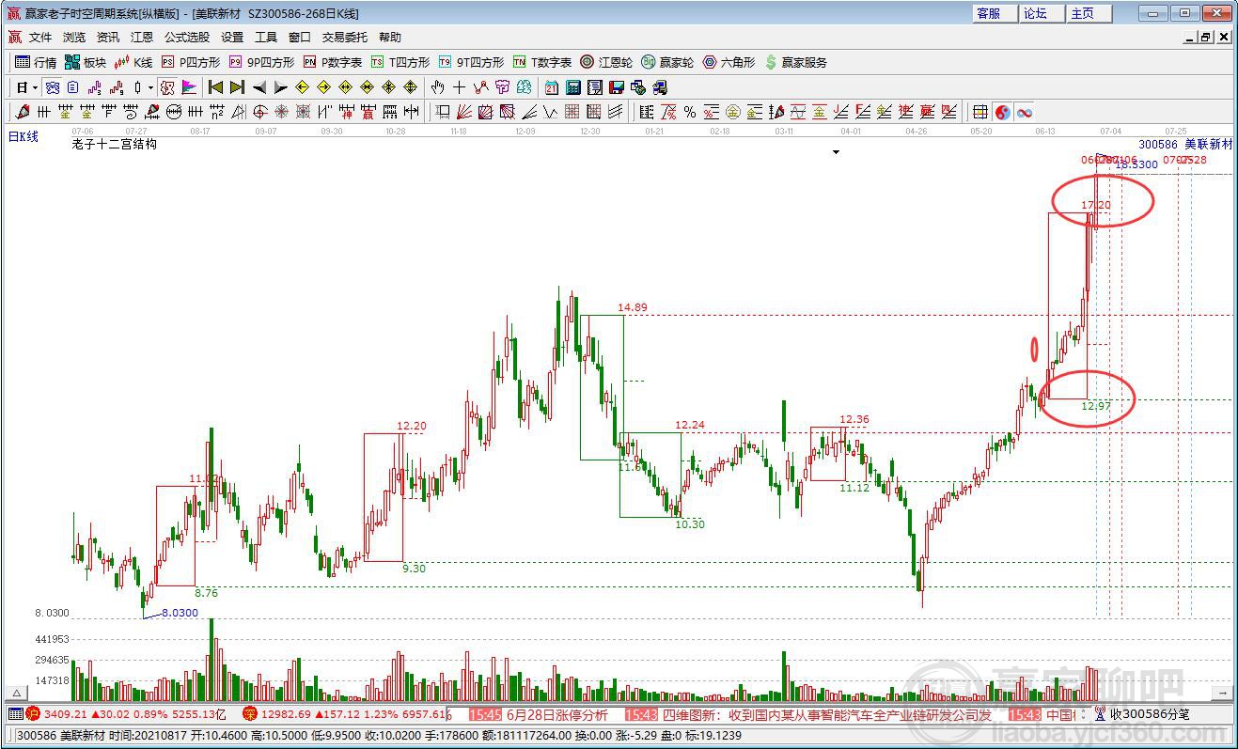Open the 江恩轮 Gann wheel

[x=605, y=62]
